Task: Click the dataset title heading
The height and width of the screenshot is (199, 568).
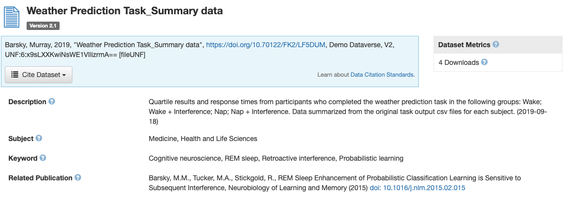Action: (x=124, y=10)
